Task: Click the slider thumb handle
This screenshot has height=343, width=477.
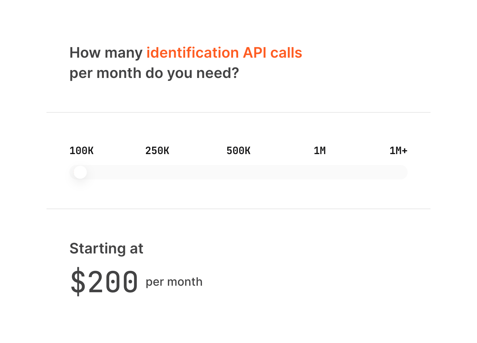Action: point(80,172)
